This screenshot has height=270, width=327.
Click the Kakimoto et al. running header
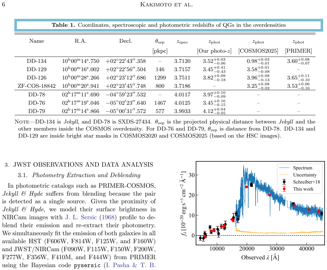[x=166, y=4]
